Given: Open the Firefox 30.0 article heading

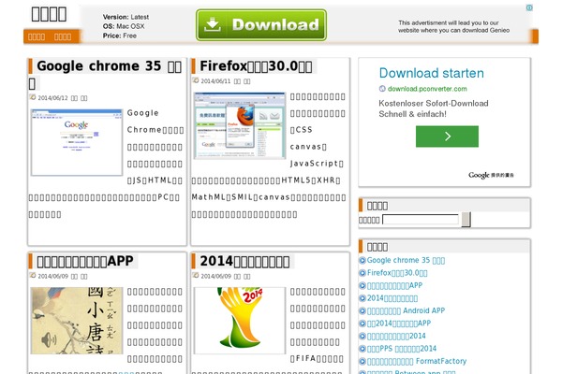Looking at the screenshot, I should (256, 66).
